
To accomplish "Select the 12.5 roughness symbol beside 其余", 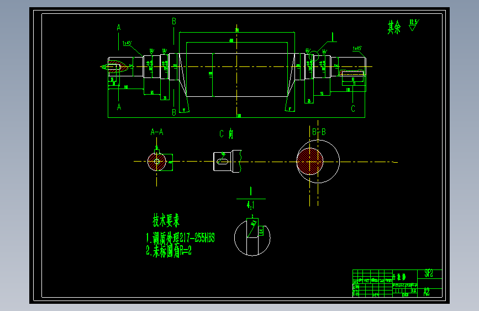I will pyautogui.click(x=414, y=25).
